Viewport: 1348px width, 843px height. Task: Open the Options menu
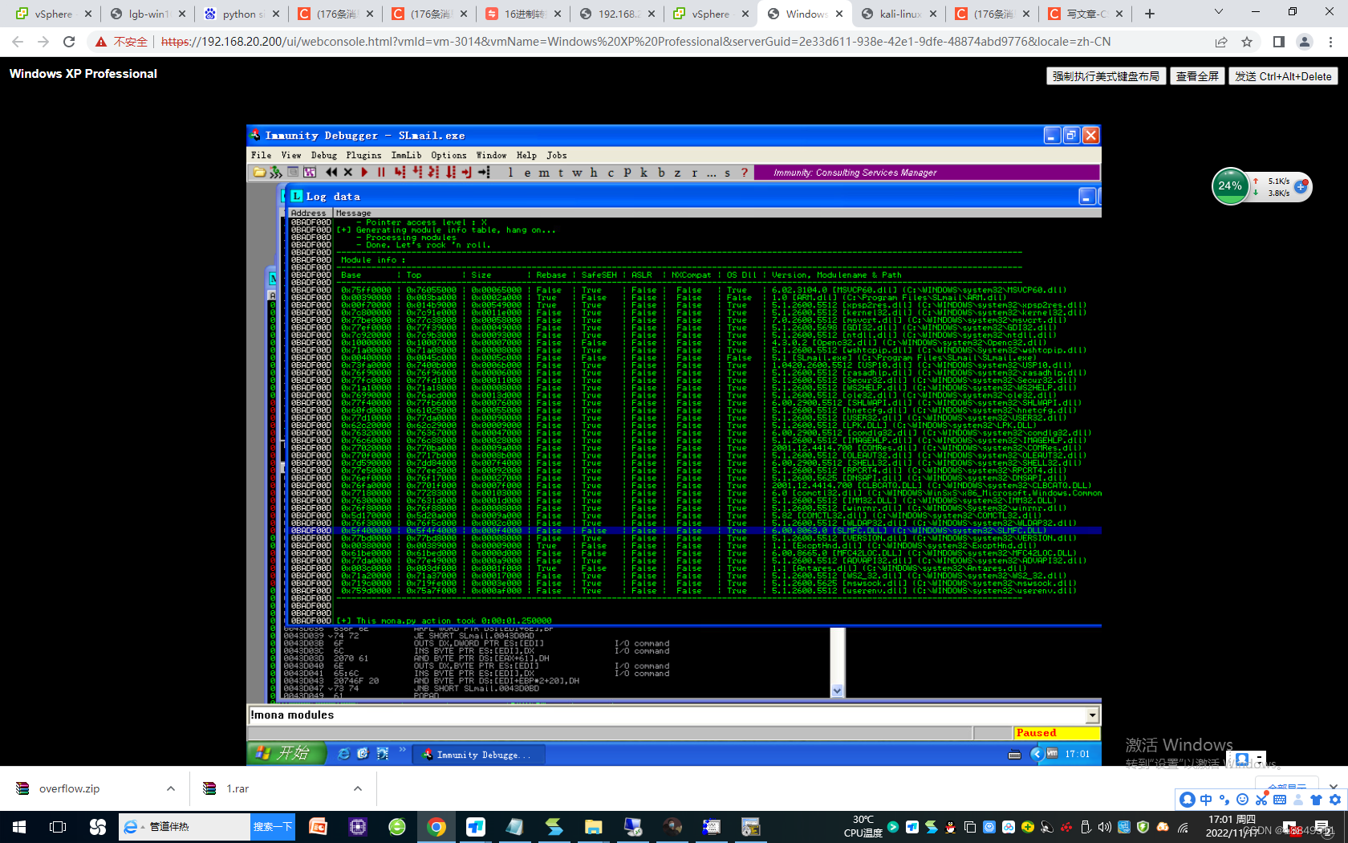click(449, 155)
